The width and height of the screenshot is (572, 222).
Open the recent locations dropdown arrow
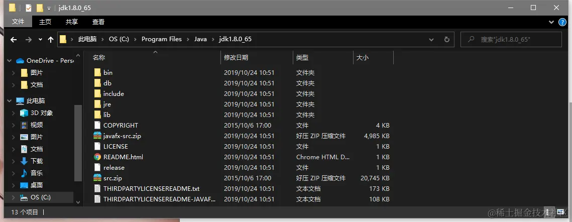click(40, 40)
